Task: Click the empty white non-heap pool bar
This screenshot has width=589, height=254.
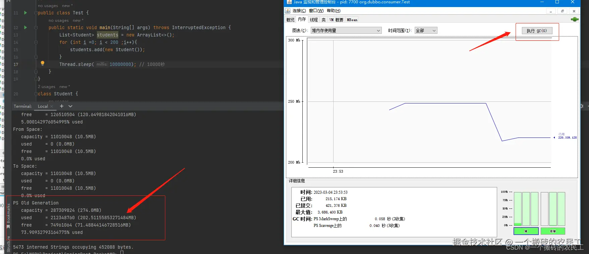Action: [544, 209]
